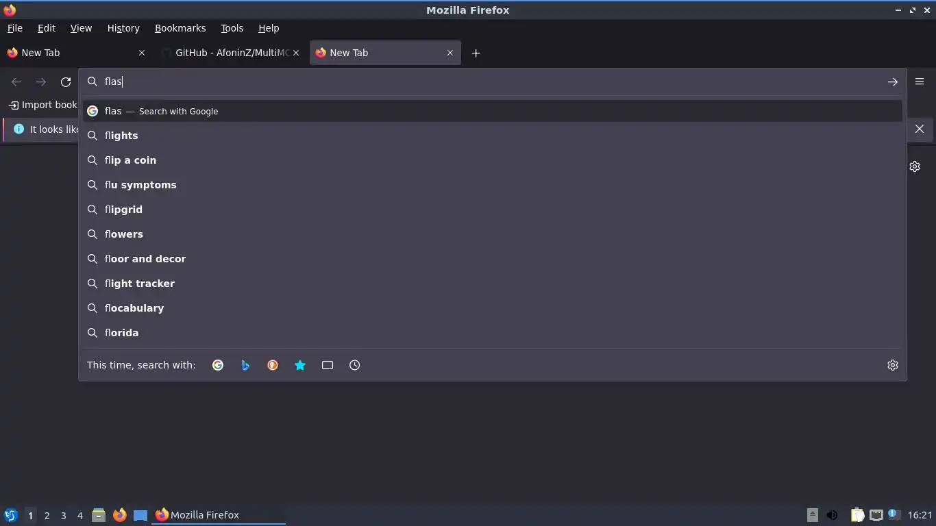This screenshot has width=936, height=526.
Task: Search open tabs via the tabs icon
Action: click(328, 365)
